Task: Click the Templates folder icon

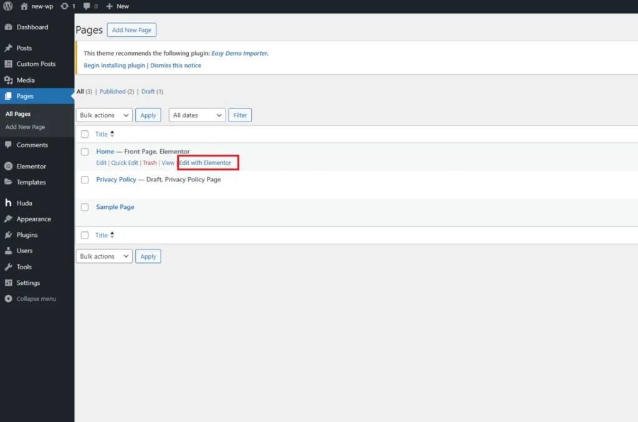Action: click(8, 182)
